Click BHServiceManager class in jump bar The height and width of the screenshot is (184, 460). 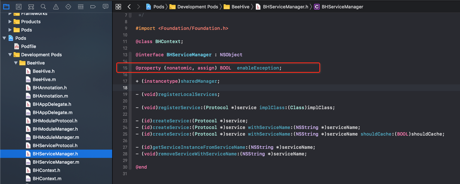338,7
